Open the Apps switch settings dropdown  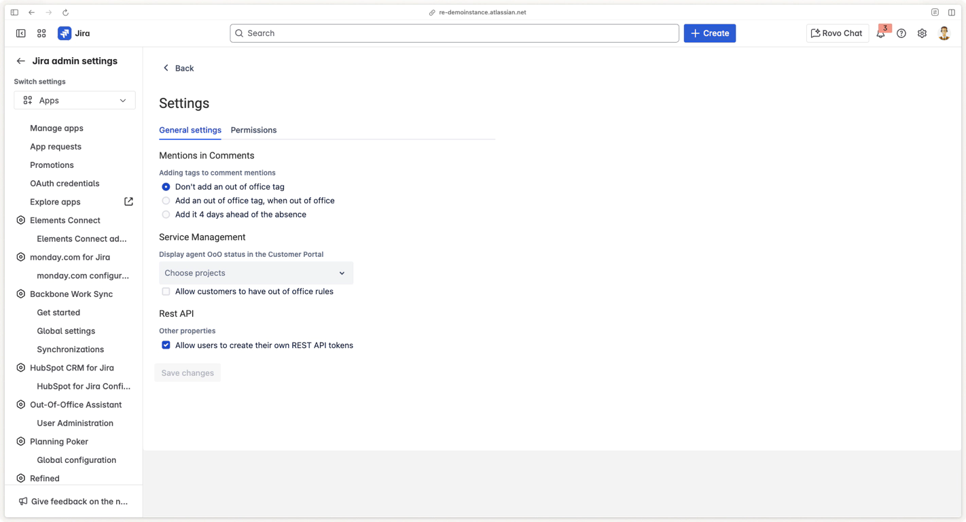(75, 101)
